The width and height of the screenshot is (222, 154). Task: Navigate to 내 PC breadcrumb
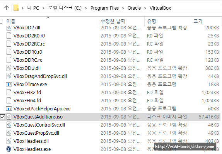tap(33, 8)
